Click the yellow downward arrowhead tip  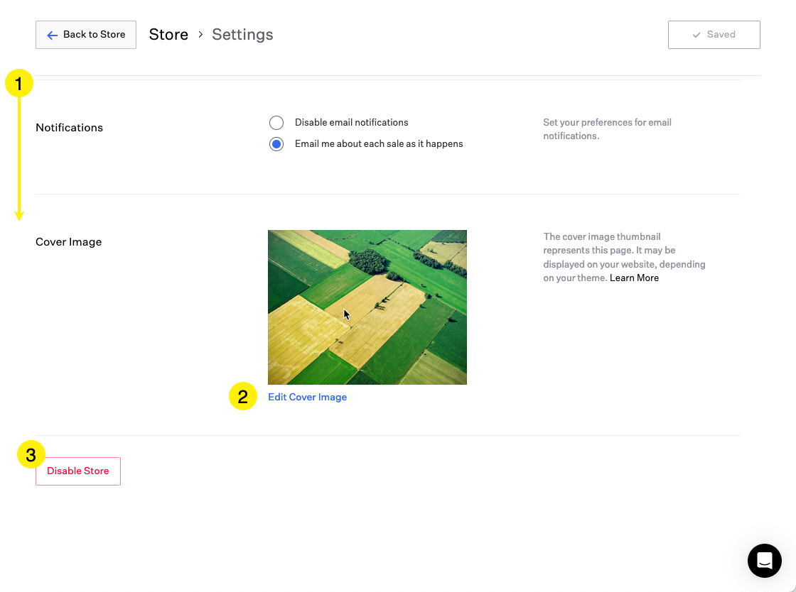20,216
